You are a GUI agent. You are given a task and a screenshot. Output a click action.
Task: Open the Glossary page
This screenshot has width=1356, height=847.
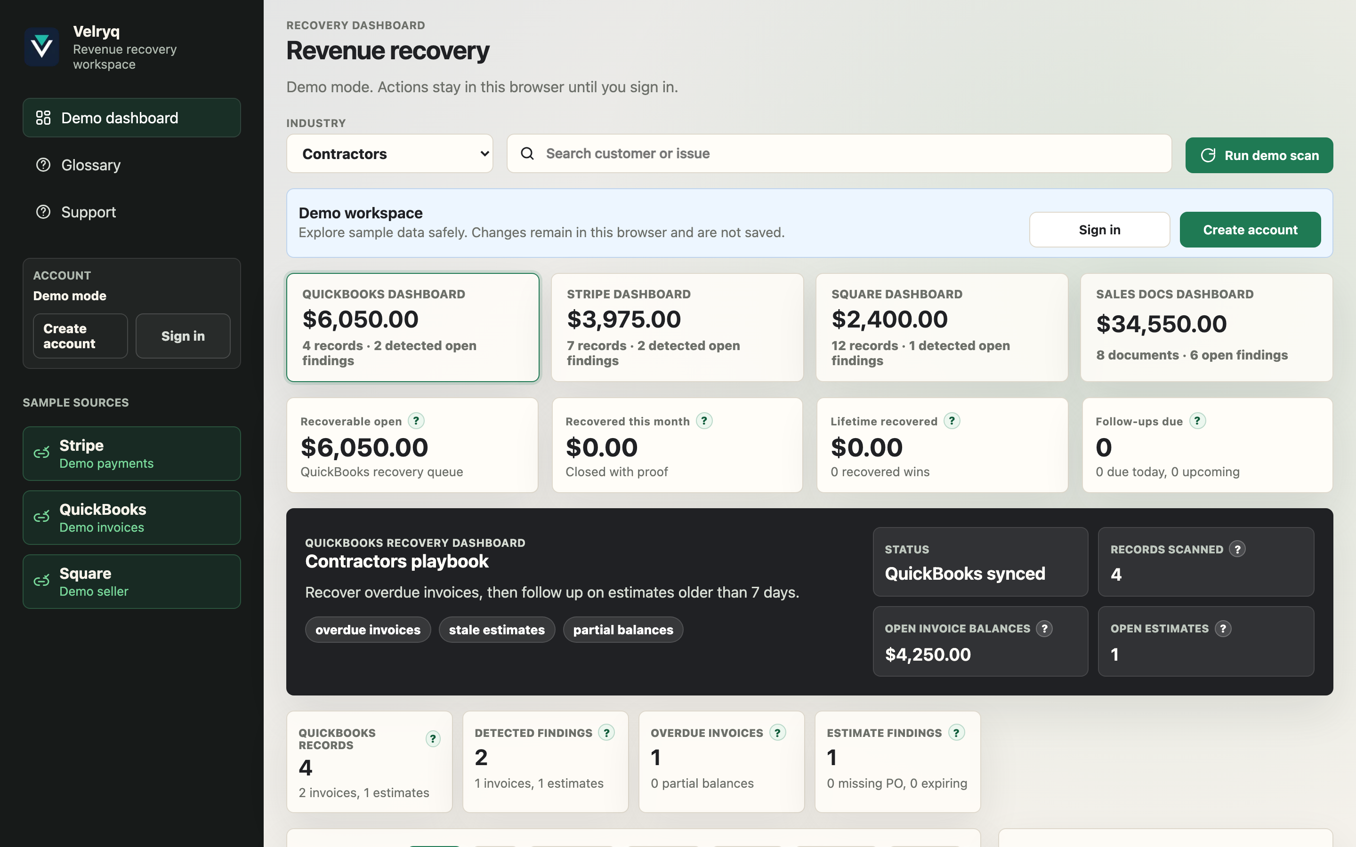point(132,165)
